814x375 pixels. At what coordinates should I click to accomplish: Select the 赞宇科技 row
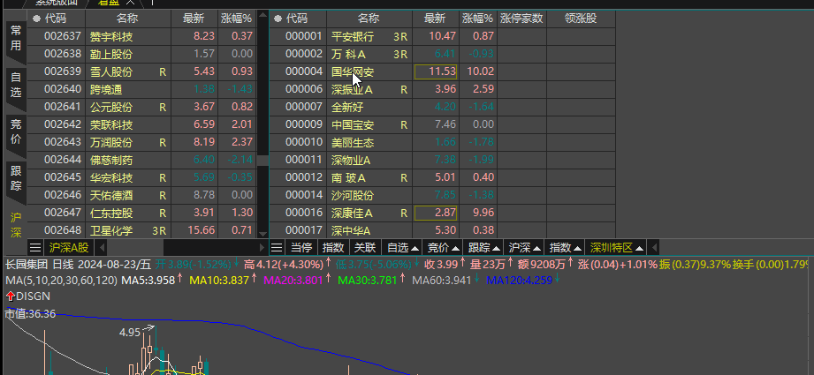pos(141,36)
